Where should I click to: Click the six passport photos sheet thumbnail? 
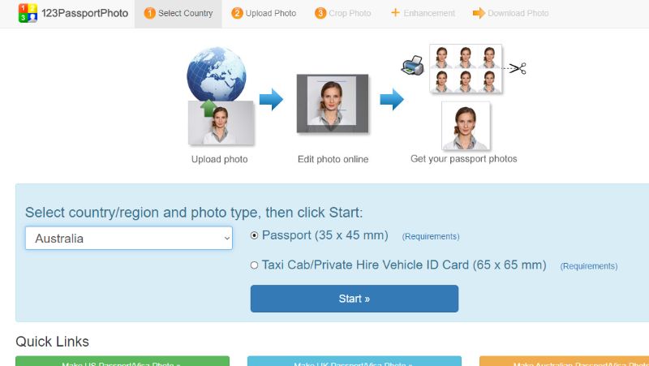[x=466, y=69]
